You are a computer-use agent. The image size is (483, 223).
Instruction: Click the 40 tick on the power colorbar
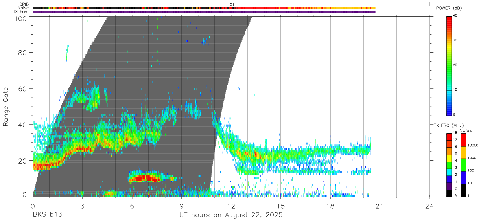point(455,16)
